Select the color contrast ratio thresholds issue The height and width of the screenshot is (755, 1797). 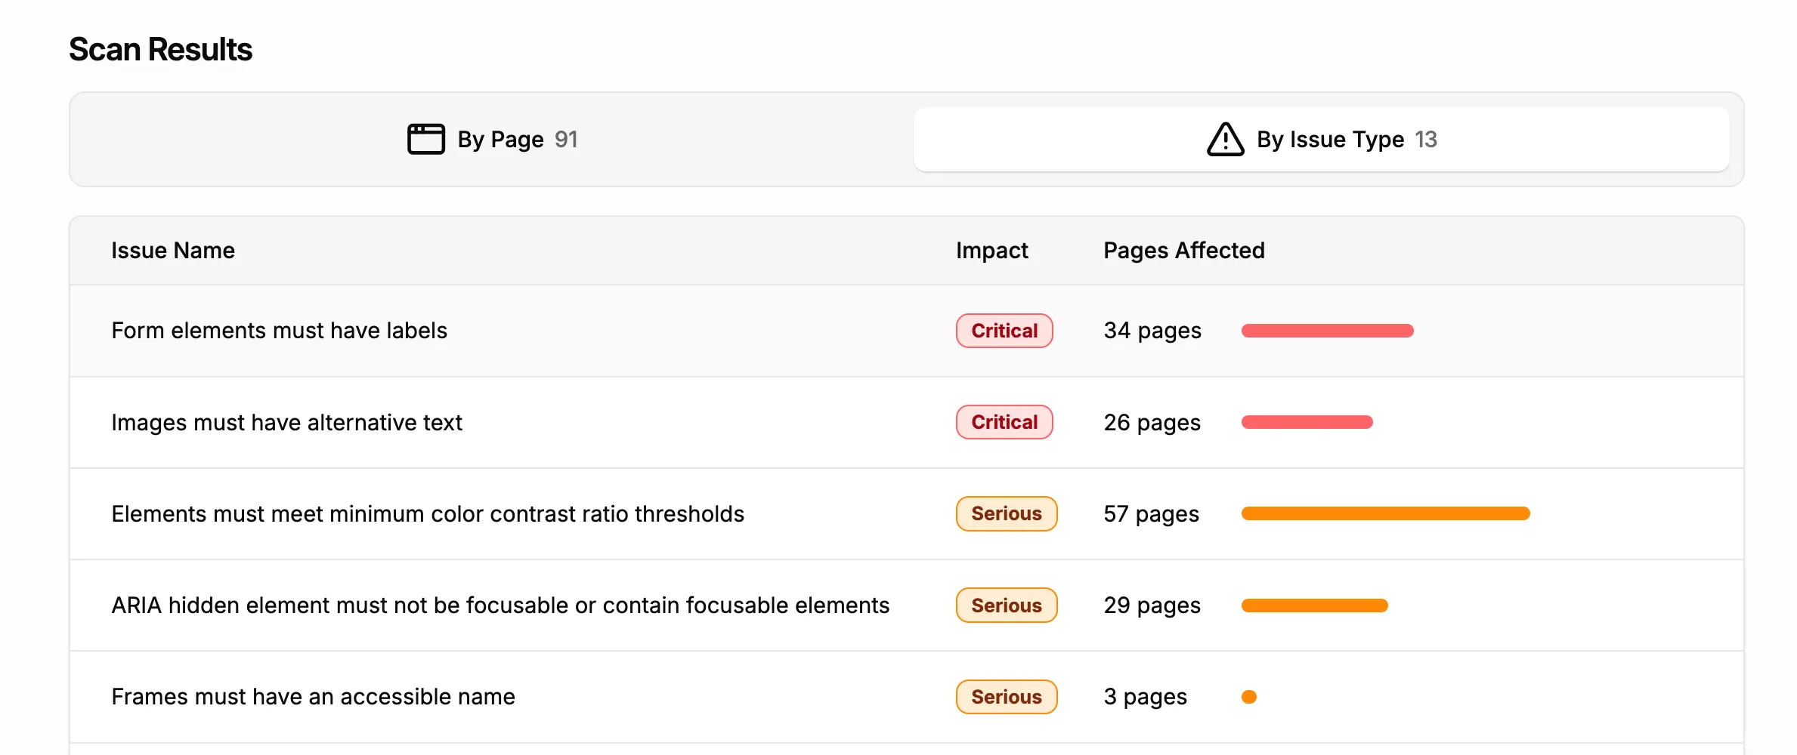coord(428,513)
